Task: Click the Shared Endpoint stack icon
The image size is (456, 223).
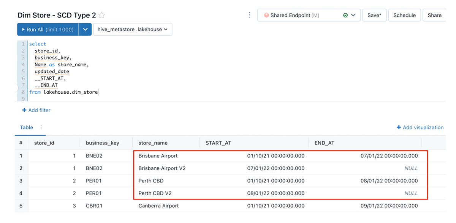Action: (266, 16)
